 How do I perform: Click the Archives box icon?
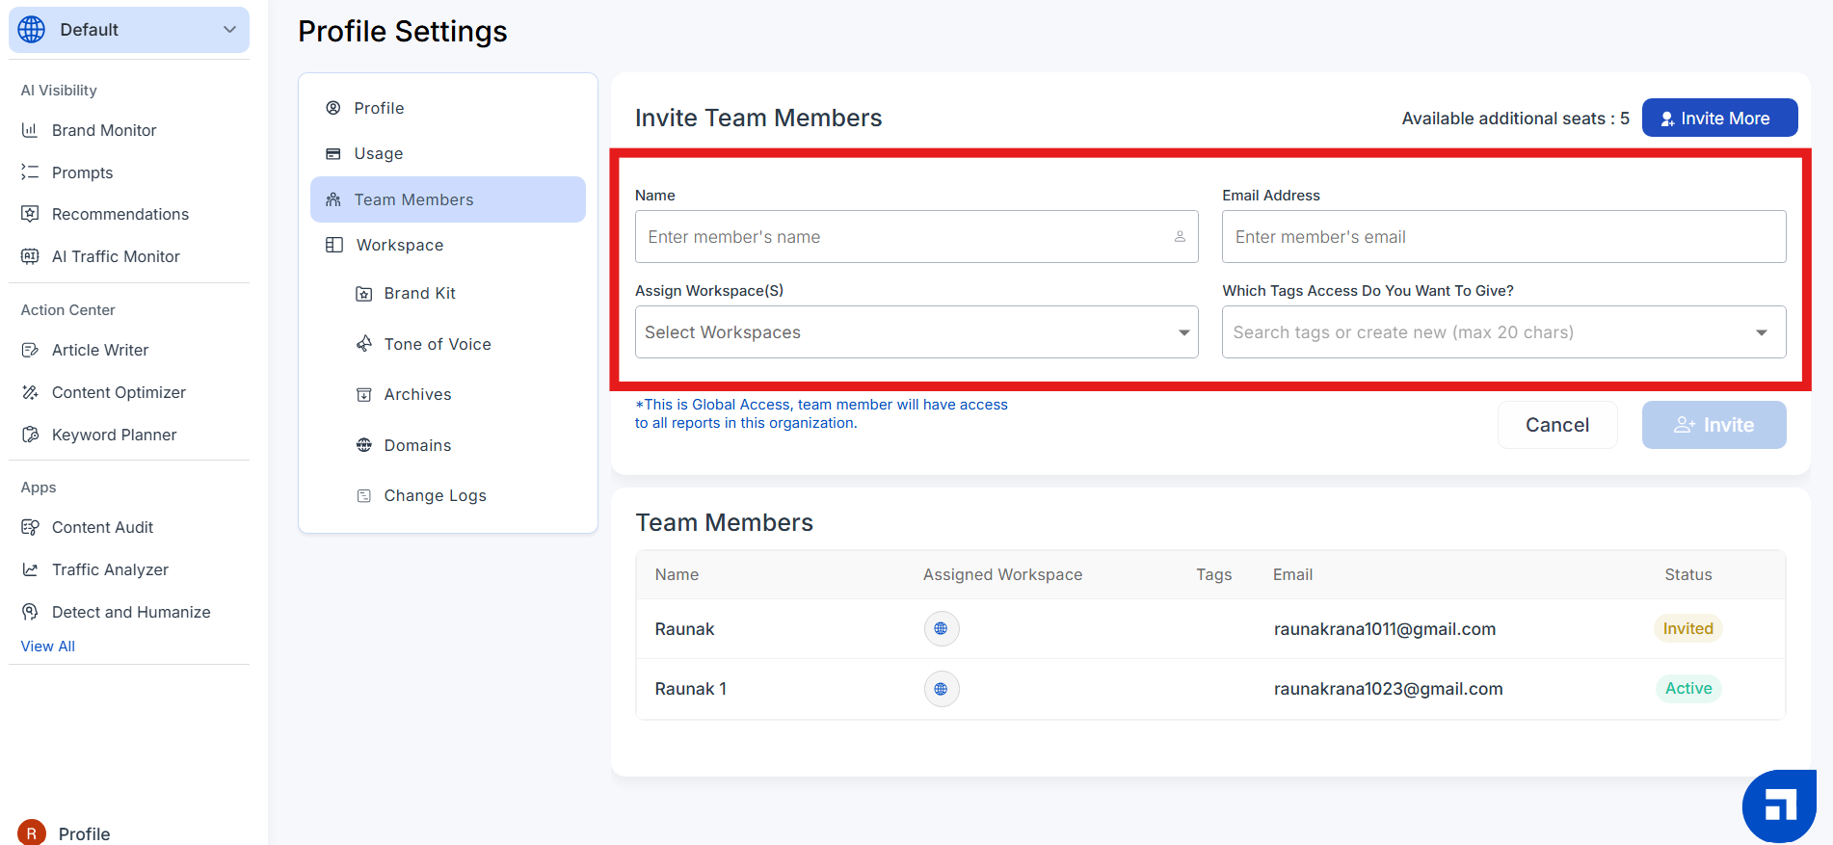pyautogui.click(x=363, y=394)
